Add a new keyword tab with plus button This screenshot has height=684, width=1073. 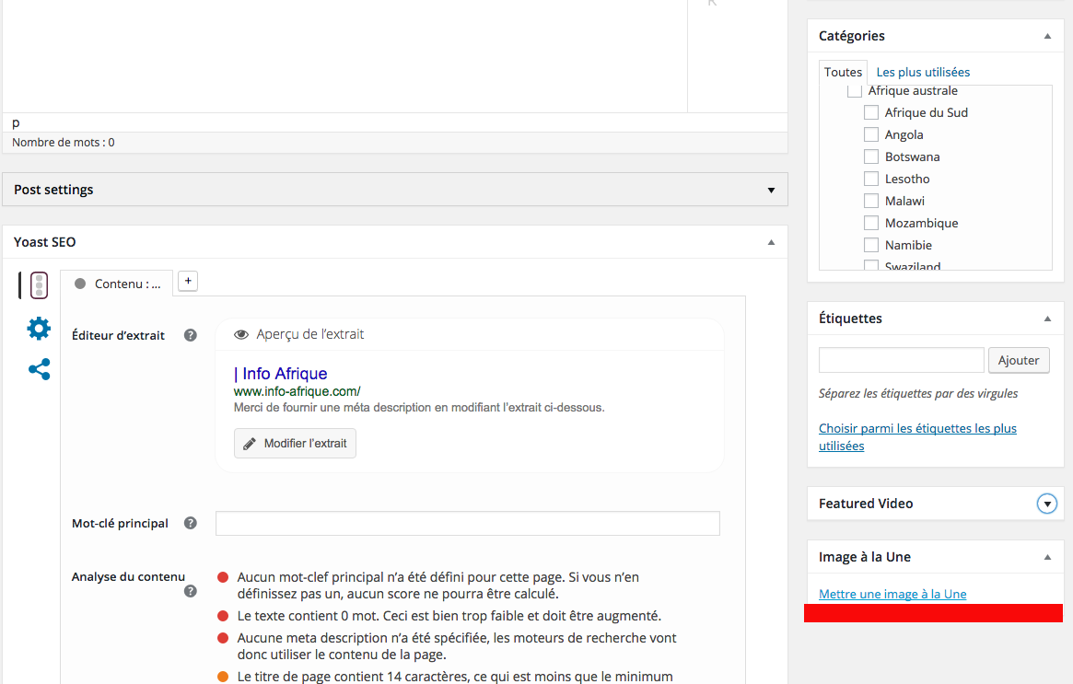tap(188, 282)
